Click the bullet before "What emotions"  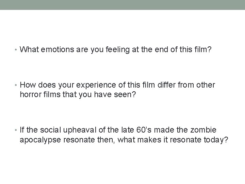[x=17, y=50]
